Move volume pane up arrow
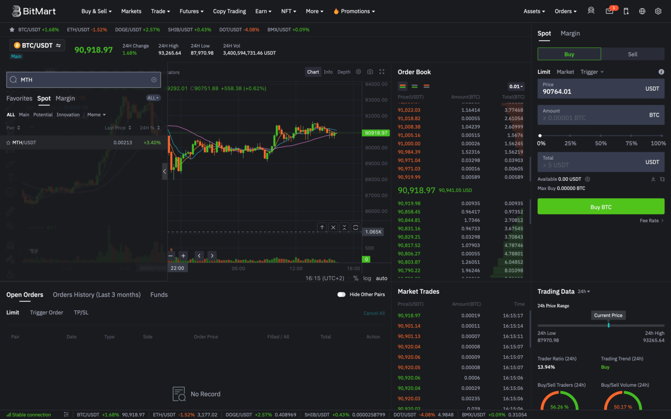Image resolution: width=671 pixels, height=419 pixels. 322,227
